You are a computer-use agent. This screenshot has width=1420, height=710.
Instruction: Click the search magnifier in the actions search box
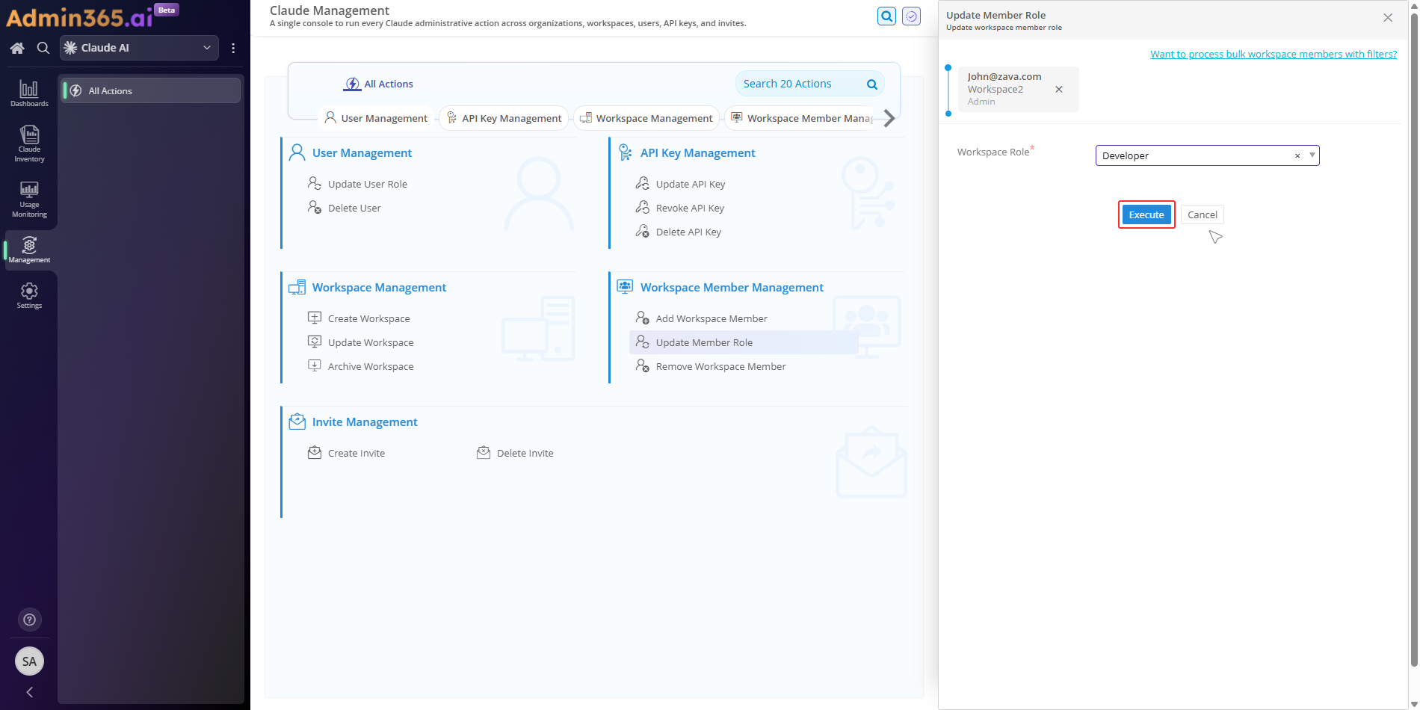[x=871, y=84]
